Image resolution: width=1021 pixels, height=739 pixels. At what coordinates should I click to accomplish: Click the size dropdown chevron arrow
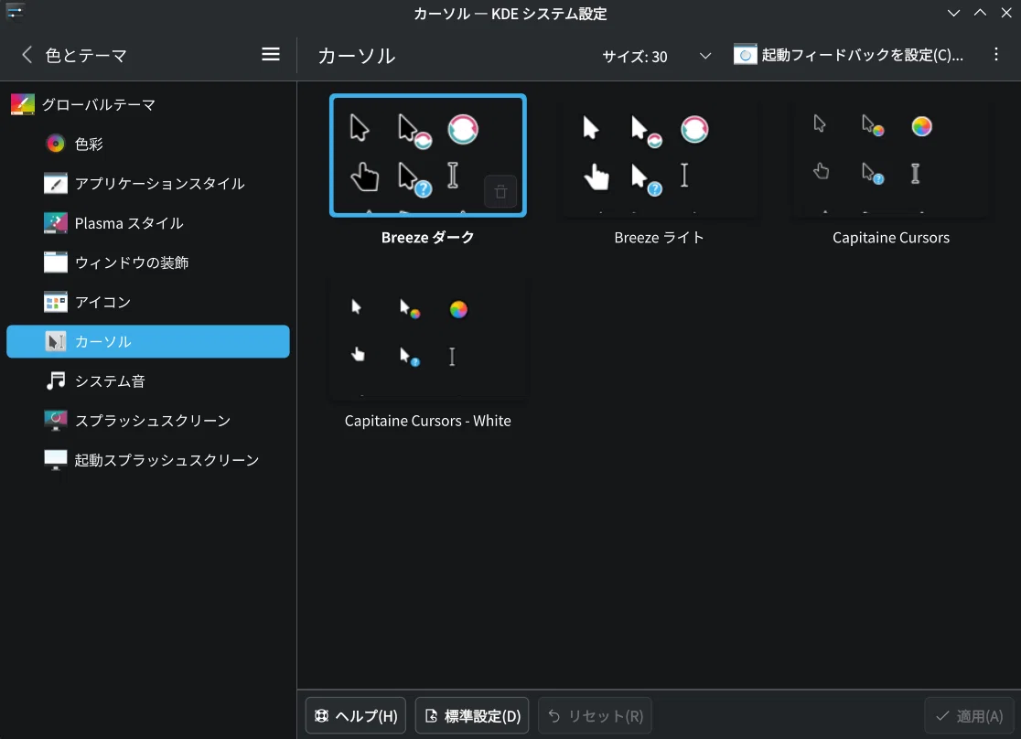tap(705, 56)
